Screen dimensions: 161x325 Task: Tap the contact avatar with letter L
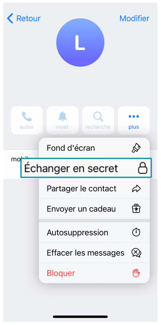coord(80,43)
